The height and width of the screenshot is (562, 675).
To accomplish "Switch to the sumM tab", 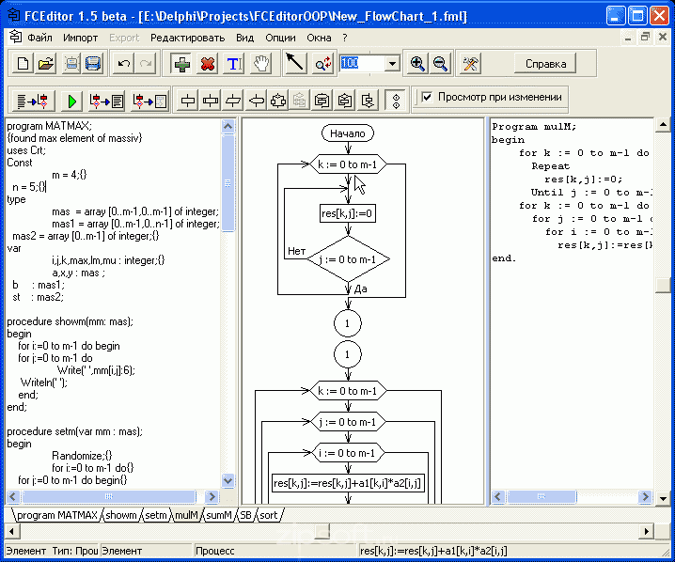I will point(217,515).
